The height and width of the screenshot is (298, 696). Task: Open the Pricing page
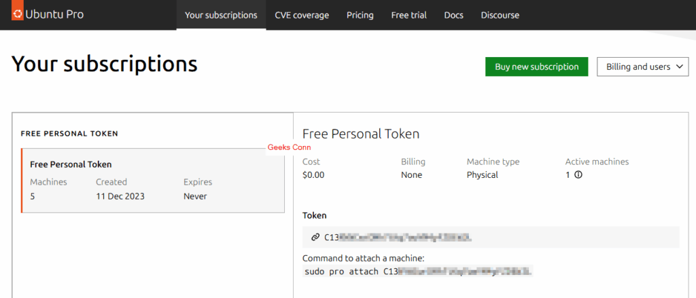pyautogui.click(x=360, y=15)
